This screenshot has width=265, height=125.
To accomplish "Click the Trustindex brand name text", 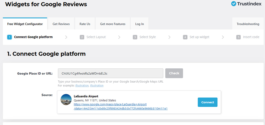I will 249,4.
